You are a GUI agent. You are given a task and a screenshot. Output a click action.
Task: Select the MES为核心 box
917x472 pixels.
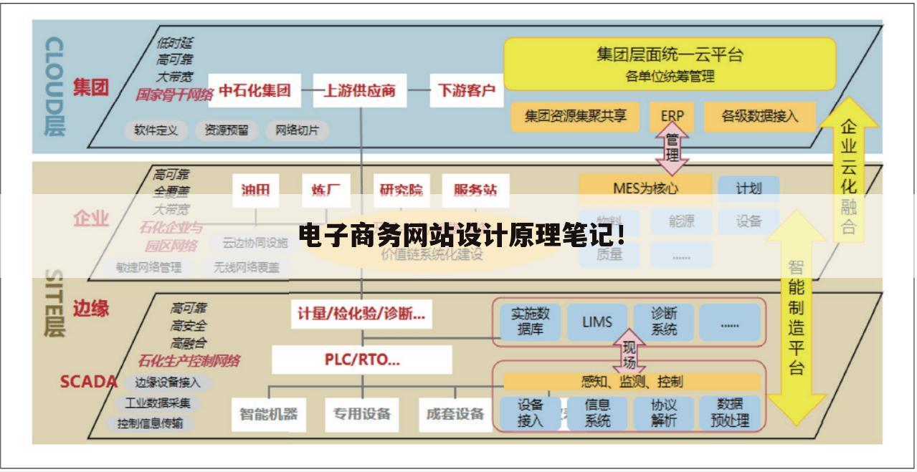(x=645, y=188)
